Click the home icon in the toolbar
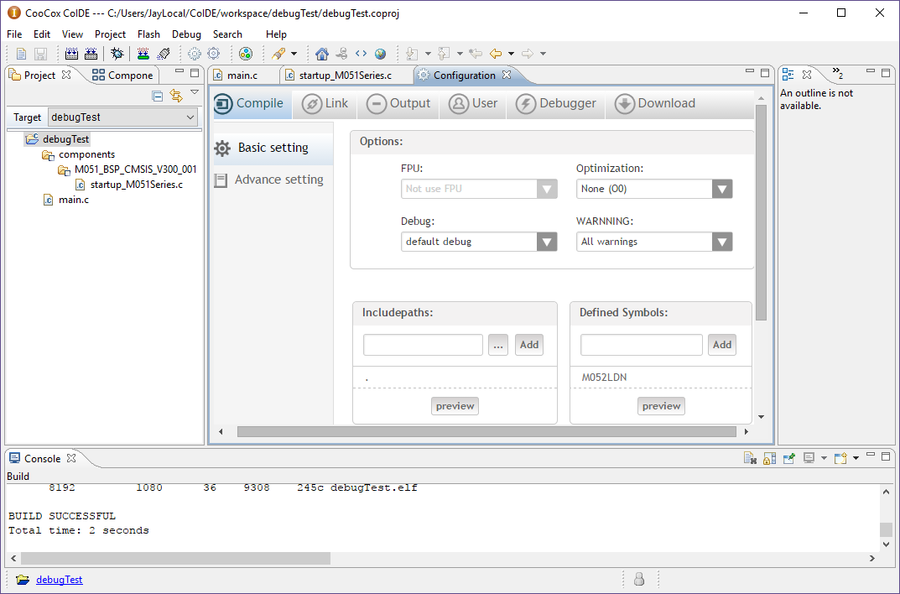900x594 pixels. click(322, 54)
